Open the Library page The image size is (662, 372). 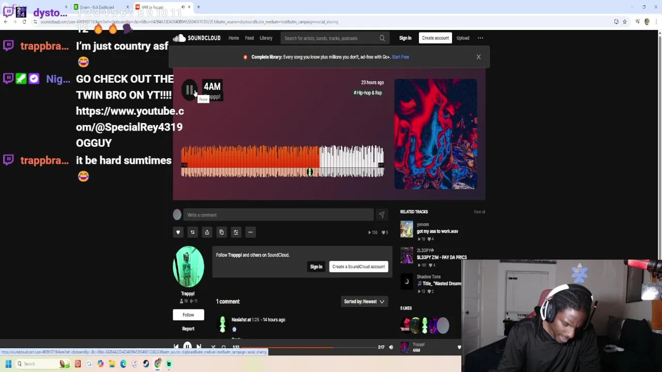(x=266, y=38)
